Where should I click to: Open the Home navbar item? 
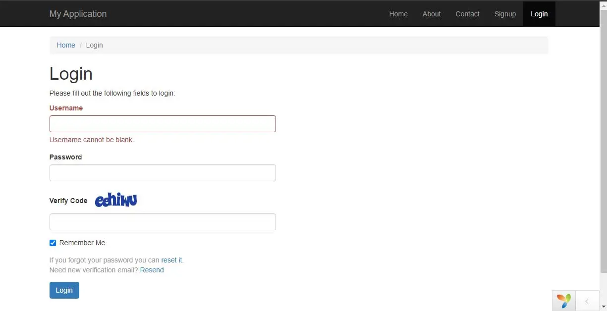(398, 14)
